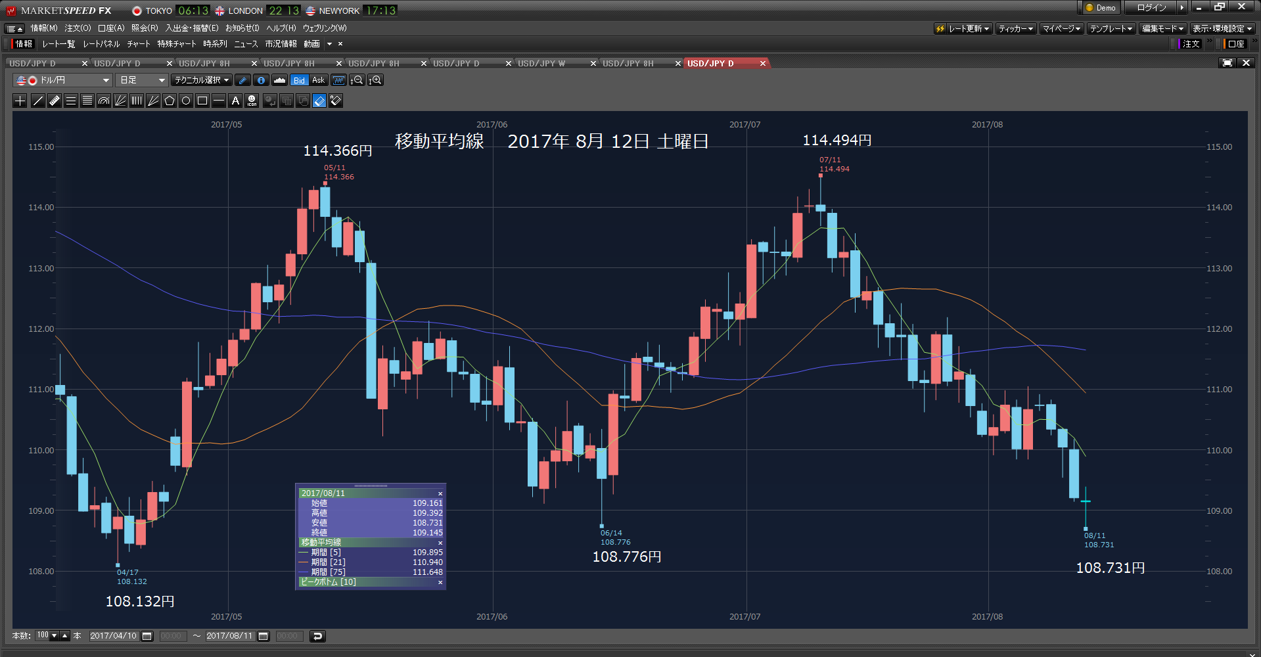Open the 口座(A) menu
The height and width of the screenshot is (657, 1261).
111,28
